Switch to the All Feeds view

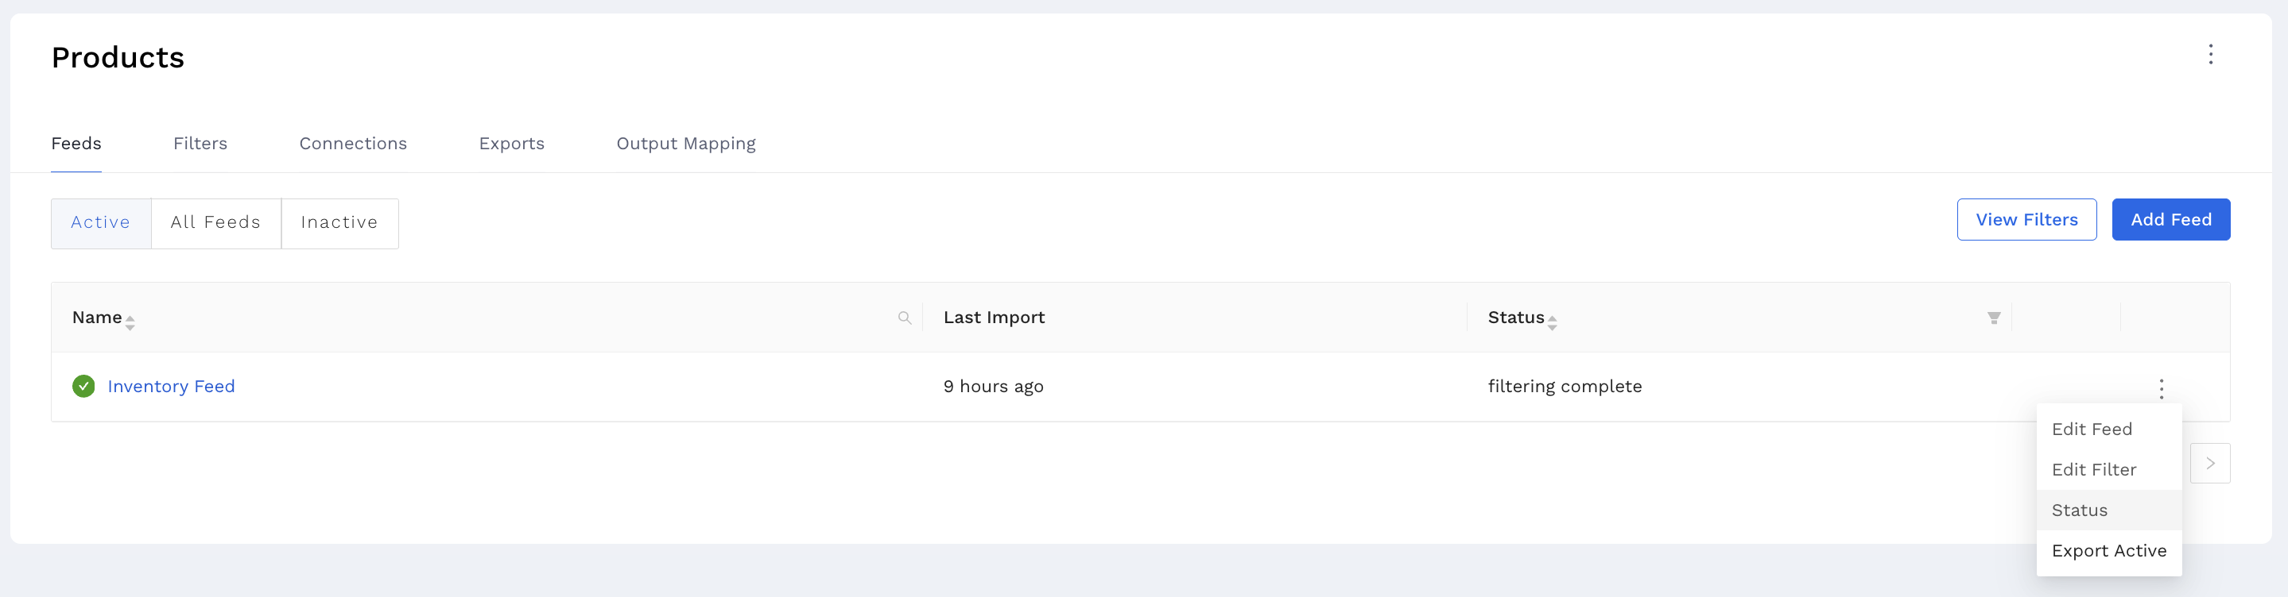click(x=215, y=222)
